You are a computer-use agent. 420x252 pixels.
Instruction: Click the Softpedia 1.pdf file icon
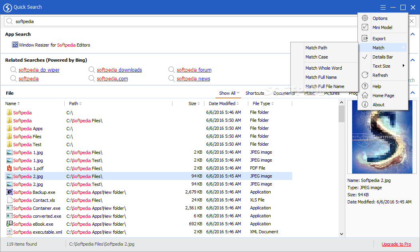pyautogui.click(x=9, y=168)
